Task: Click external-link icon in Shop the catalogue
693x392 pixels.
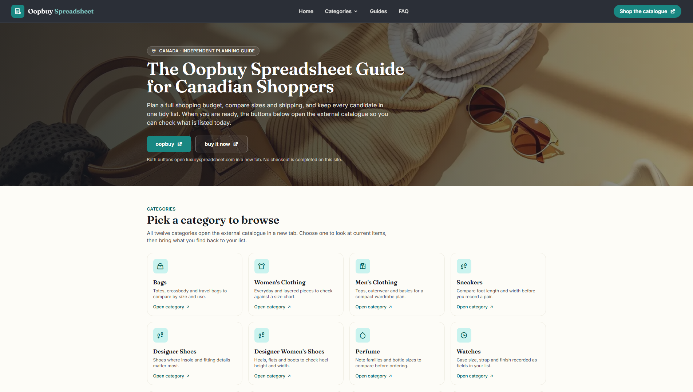Action: (673, 11)
